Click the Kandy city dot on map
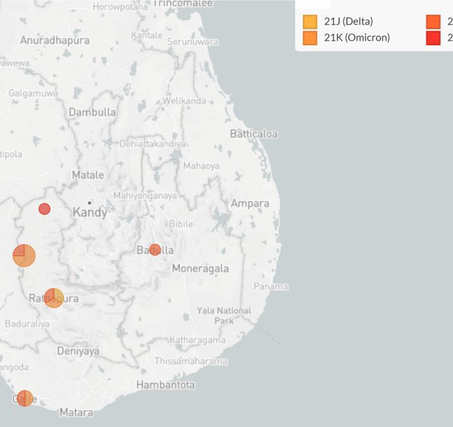453x427 pixels. click(x=89, y=203)
